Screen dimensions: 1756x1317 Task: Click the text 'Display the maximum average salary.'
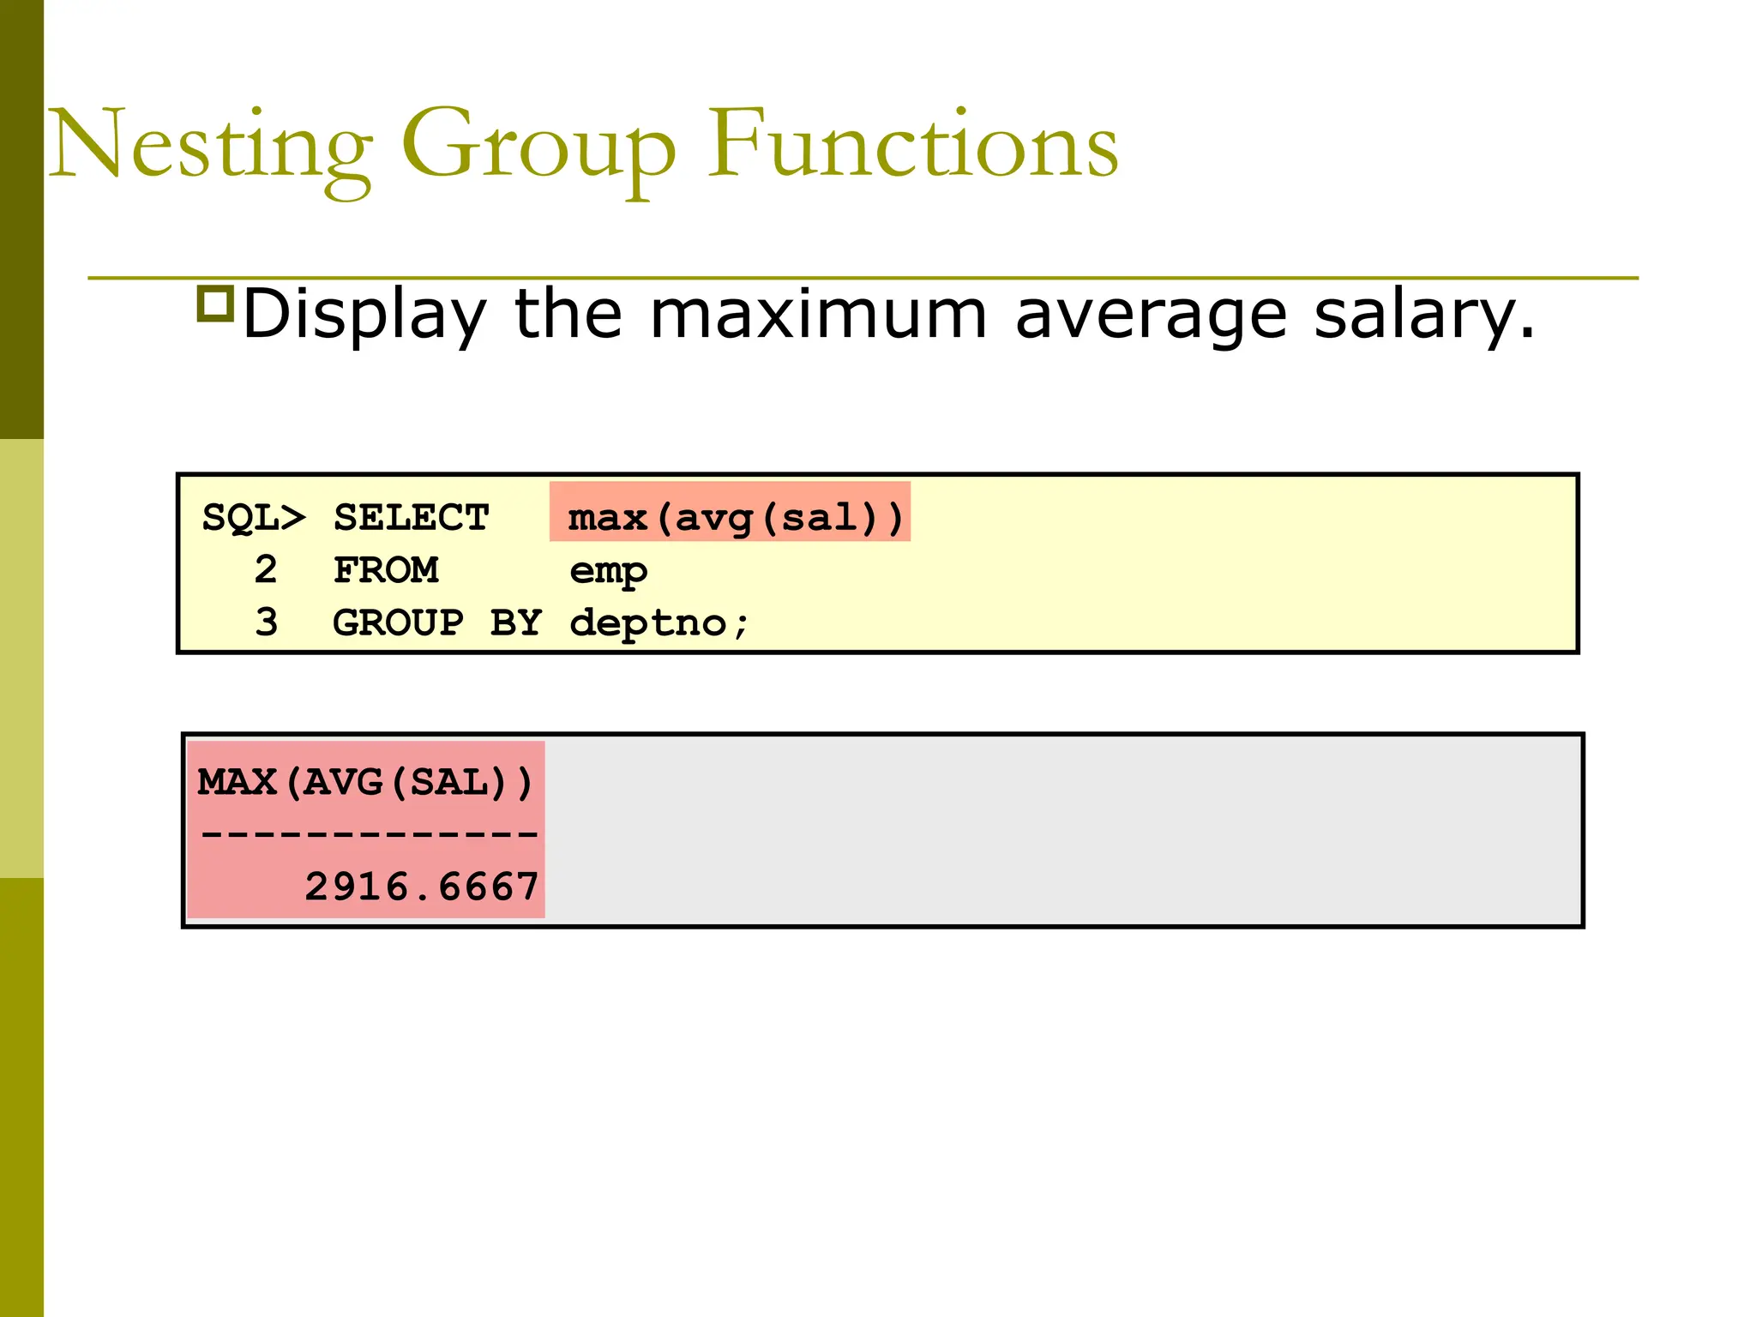889,316
